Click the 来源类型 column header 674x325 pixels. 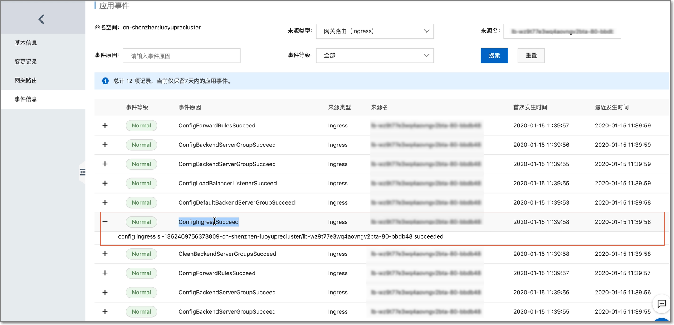340,107
